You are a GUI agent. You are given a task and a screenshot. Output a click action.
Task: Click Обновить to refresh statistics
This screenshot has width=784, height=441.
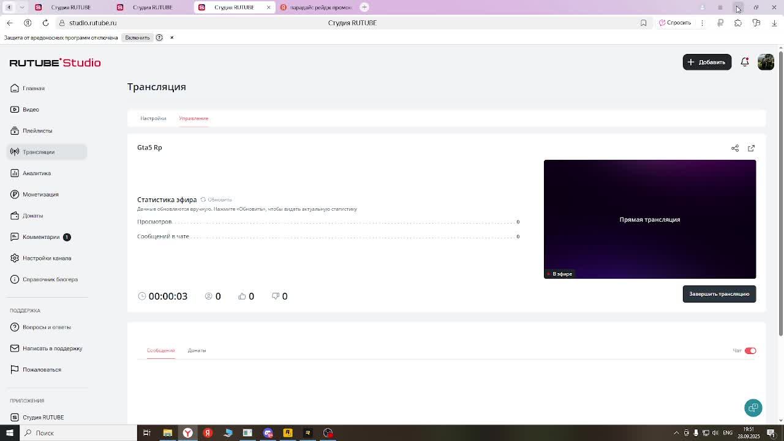point(216,200)
